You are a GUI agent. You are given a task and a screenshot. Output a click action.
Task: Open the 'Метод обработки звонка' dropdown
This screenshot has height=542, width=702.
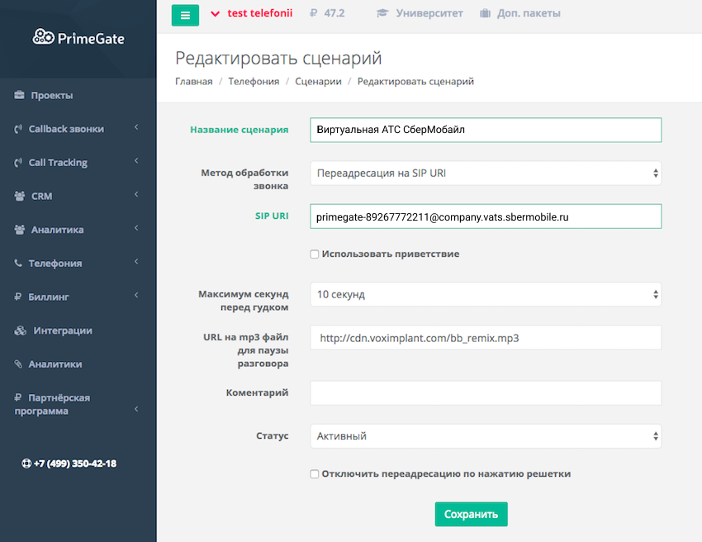coord(486,174)
